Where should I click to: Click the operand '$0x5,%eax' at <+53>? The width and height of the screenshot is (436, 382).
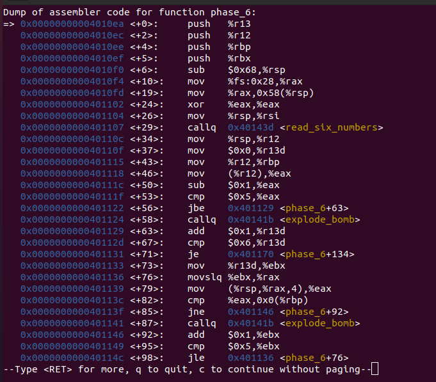[x=254, y=196]
